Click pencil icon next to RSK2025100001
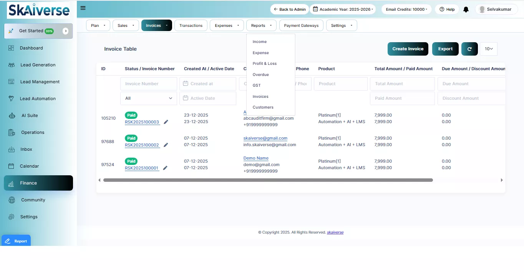This screenshot has width=524, height=280. 165,168
